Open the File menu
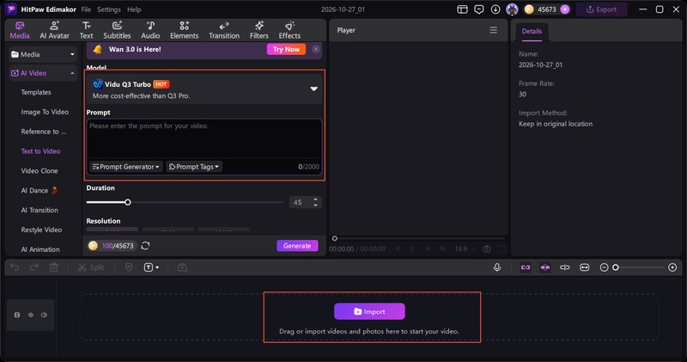 point(86,9)
